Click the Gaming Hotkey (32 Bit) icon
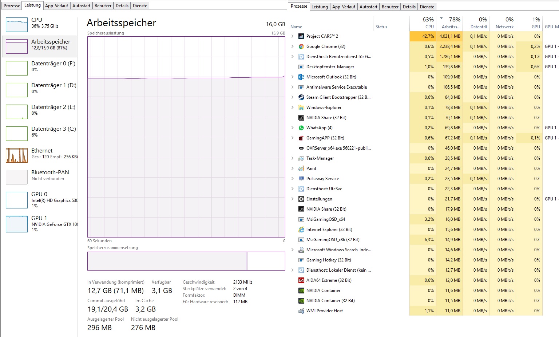The width and height of the screenshot is (559, 337). coord(301,260)
